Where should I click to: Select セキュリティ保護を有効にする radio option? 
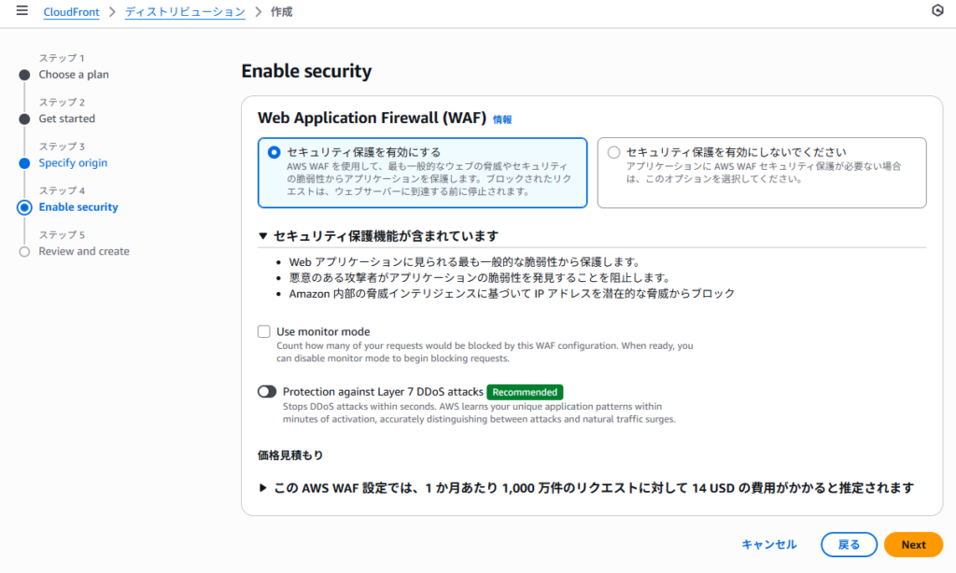click(x=274, y=152)
